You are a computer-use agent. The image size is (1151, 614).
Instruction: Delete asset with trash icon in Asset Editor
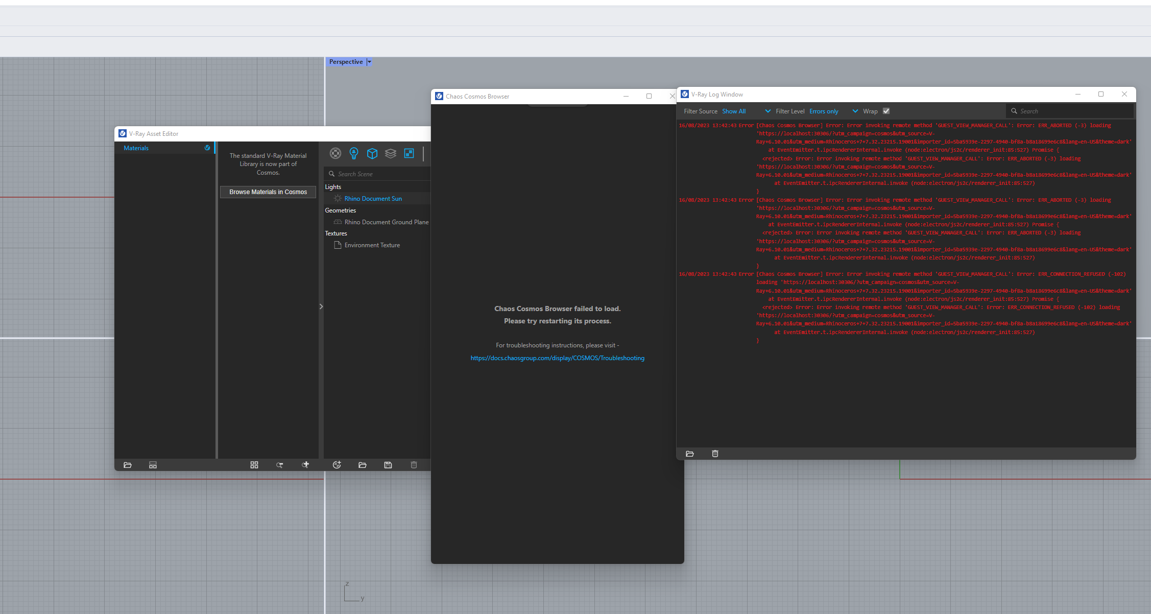coord(414,465)
